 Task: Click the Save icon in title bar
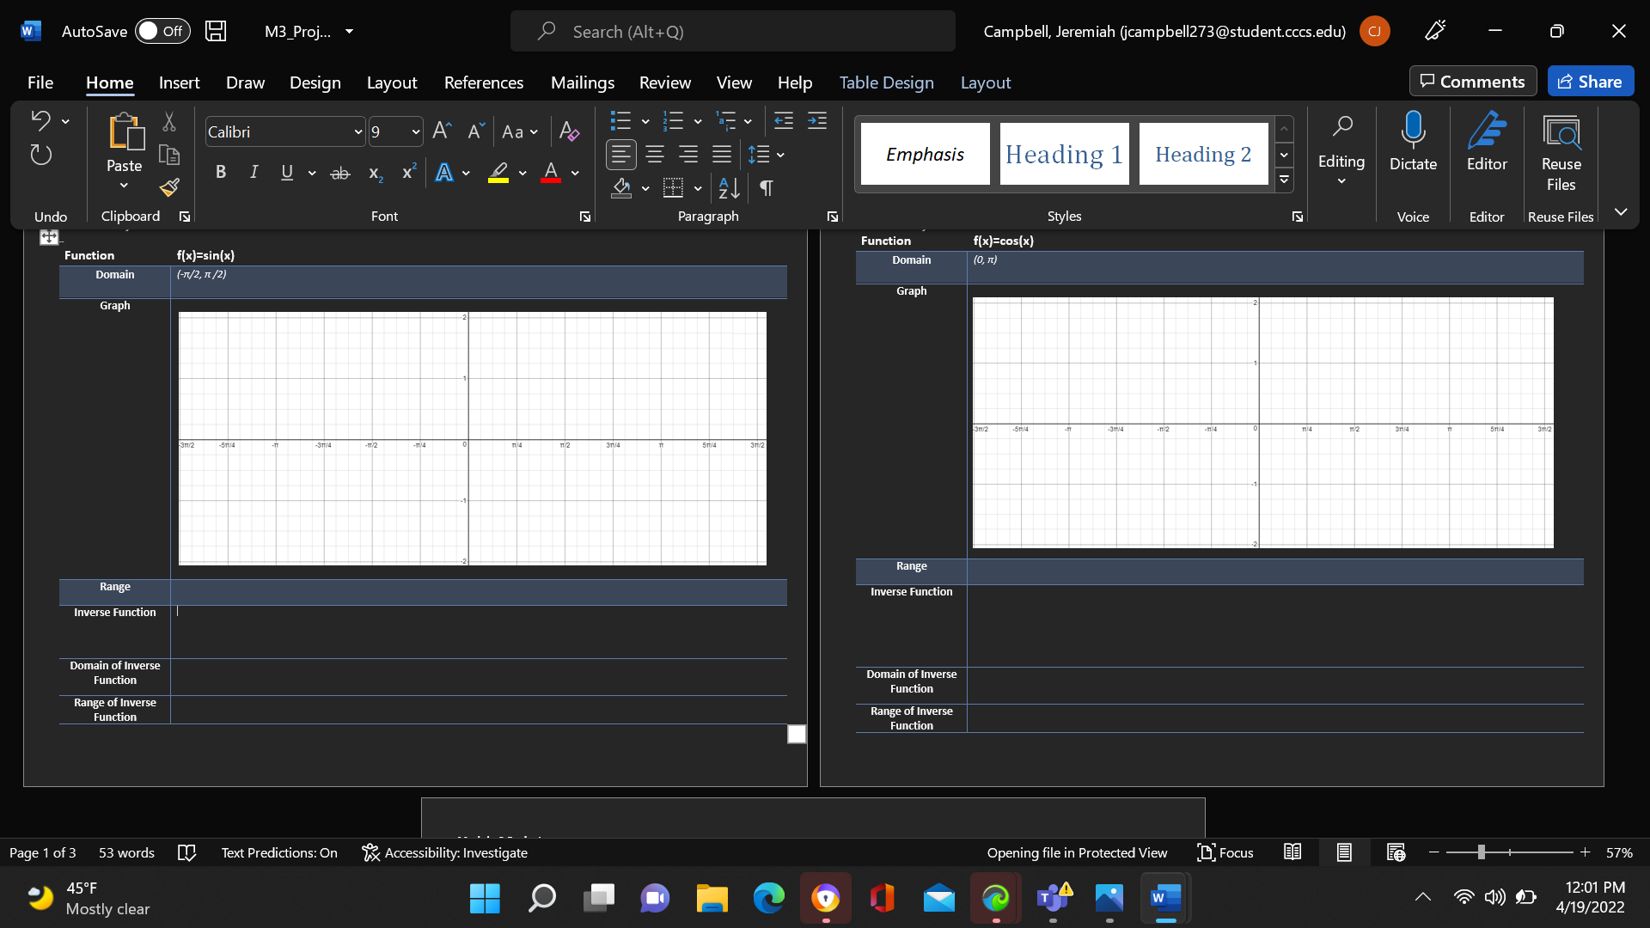click(x=216, y=32)
